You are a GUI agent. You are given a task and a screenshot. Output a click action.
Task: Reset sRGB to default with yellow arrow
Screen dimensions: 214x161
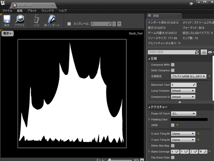pyautogui.click(x=177, y=125)
